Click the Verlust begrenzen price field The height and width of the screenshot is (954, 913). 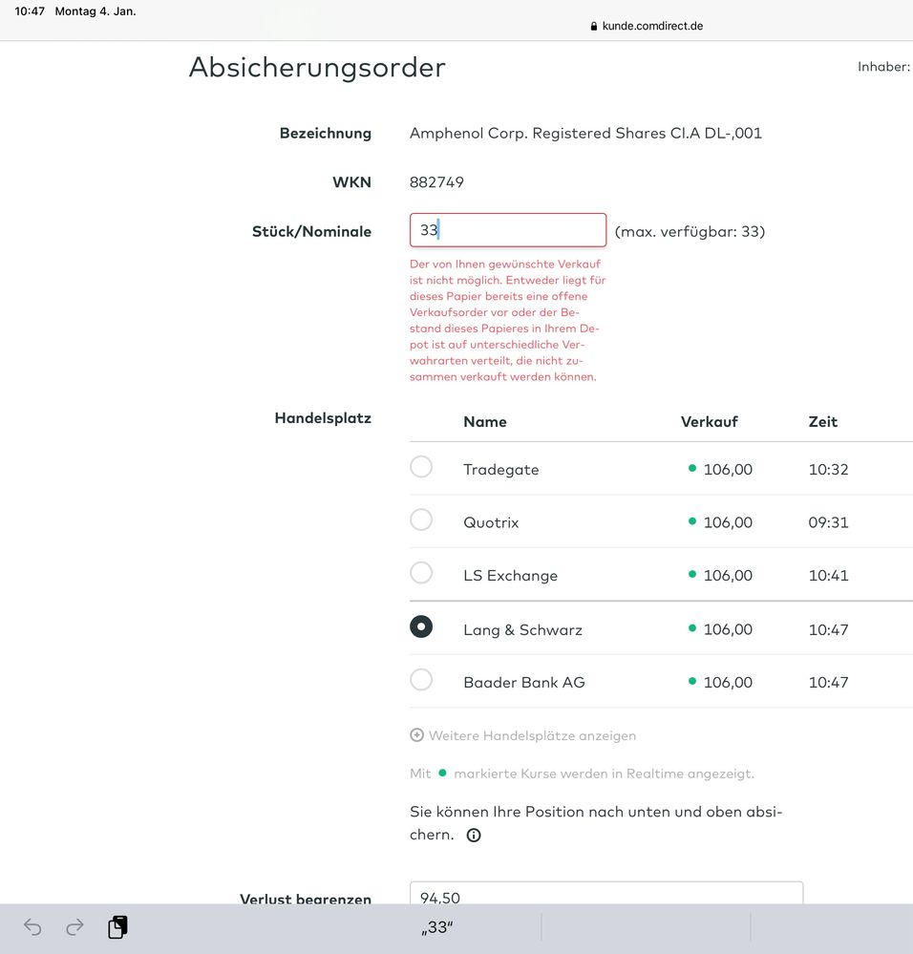tap(605, 895)
